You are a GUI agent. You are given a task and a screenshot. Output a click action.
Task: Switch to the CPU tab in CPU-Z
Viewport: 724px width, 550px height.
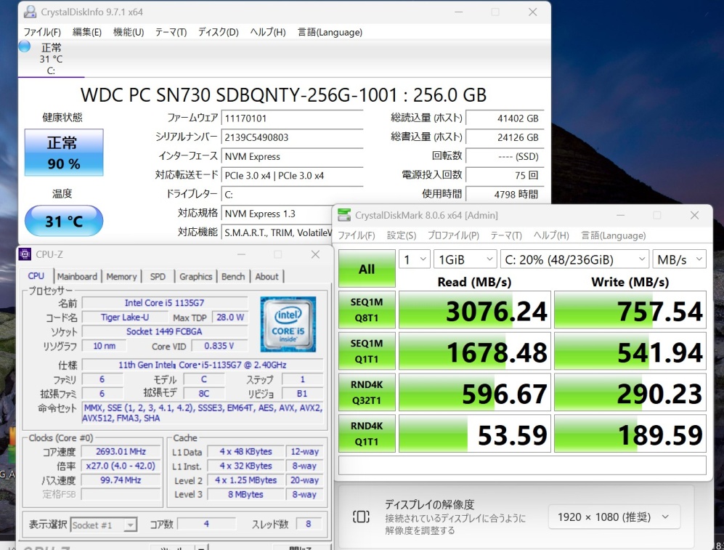click(x=36, y=276)
